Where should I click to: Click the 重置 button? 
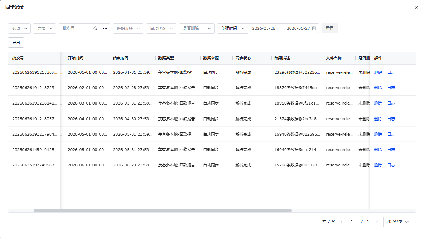pos(329,28)
